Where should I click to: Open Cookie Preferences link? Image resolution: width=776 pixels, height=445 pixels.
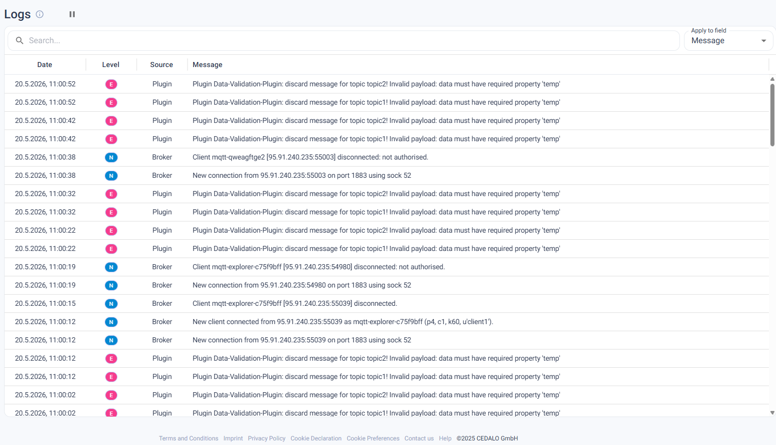click(x=373, y=438)
